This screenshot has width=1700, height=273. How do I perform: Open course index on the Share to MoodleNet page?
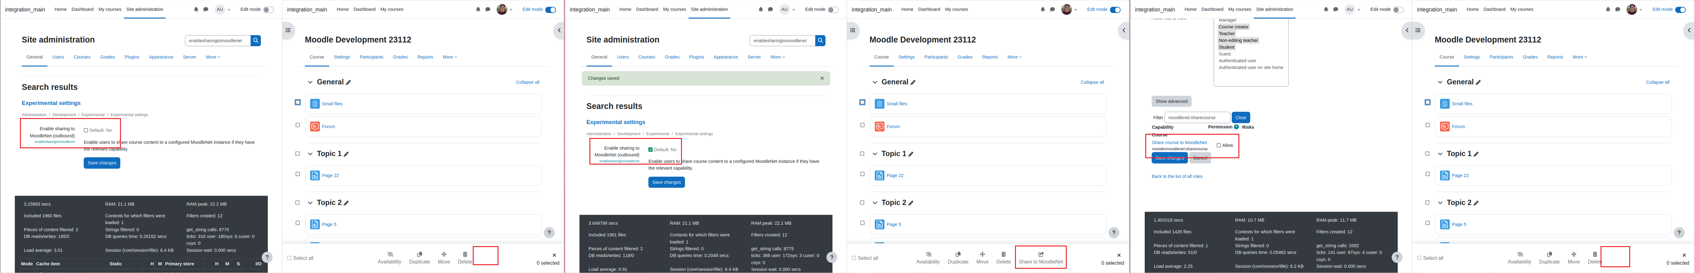pos(853,30)
